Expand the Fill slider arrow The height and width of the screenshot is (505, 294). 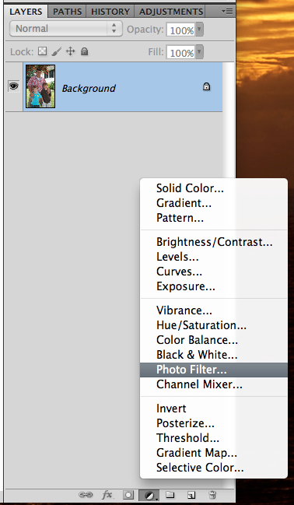click(199, 52)
